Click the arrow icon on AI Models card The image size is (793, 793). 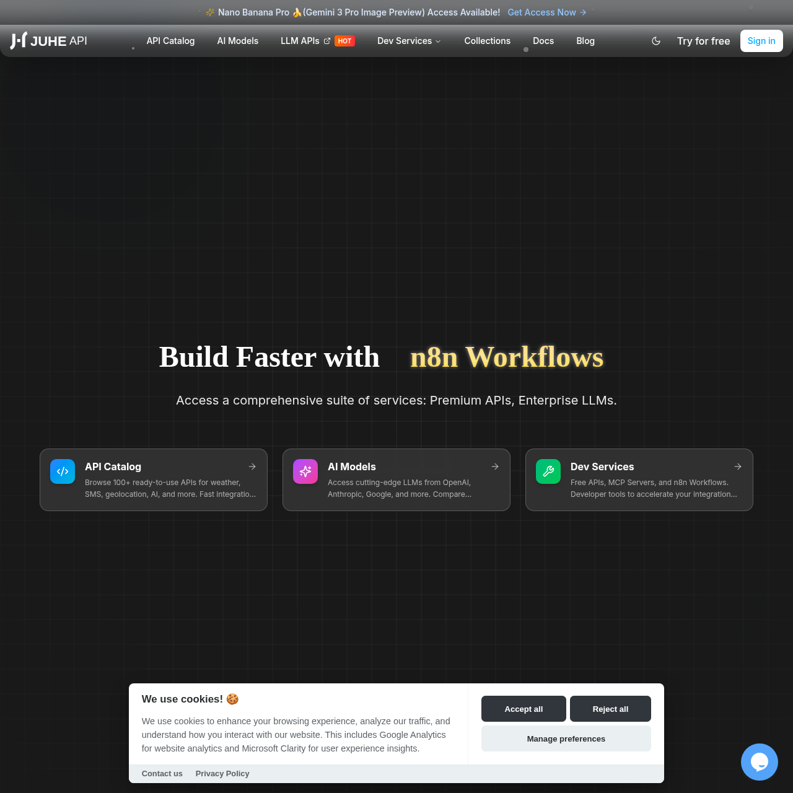495,467
